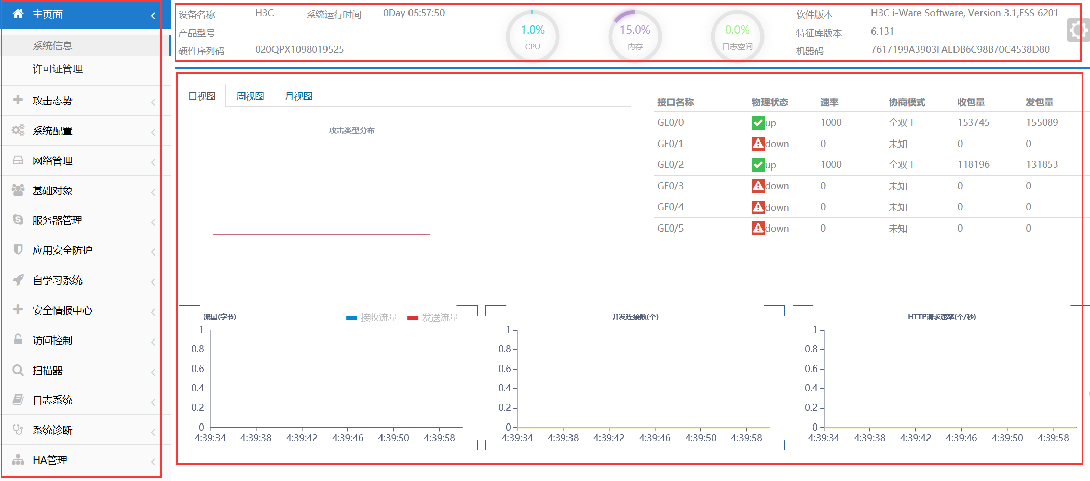Click the red down warning icon for GE0/1
1090x481 pixels.
757,144
